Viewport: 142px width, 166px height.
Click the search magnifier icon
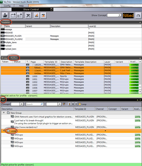click(x=42, y=104)
